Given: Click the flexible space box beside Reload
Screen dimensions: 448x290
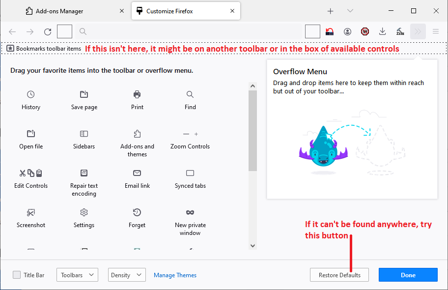Looking at the screenshot, I should point(64,31).
